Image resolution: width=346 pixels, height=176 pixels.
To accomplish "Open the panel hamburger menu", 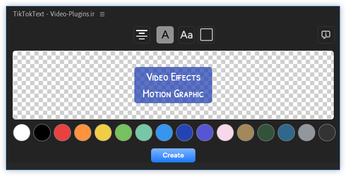I will 102,14.
